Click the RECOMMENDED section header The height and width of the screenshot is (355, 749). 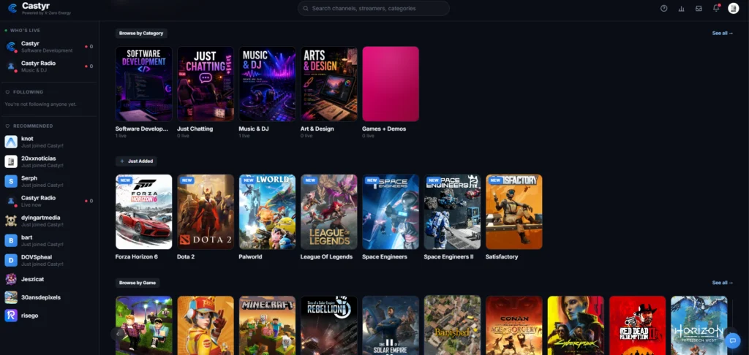pyautogui.click(x=33, y=126)
